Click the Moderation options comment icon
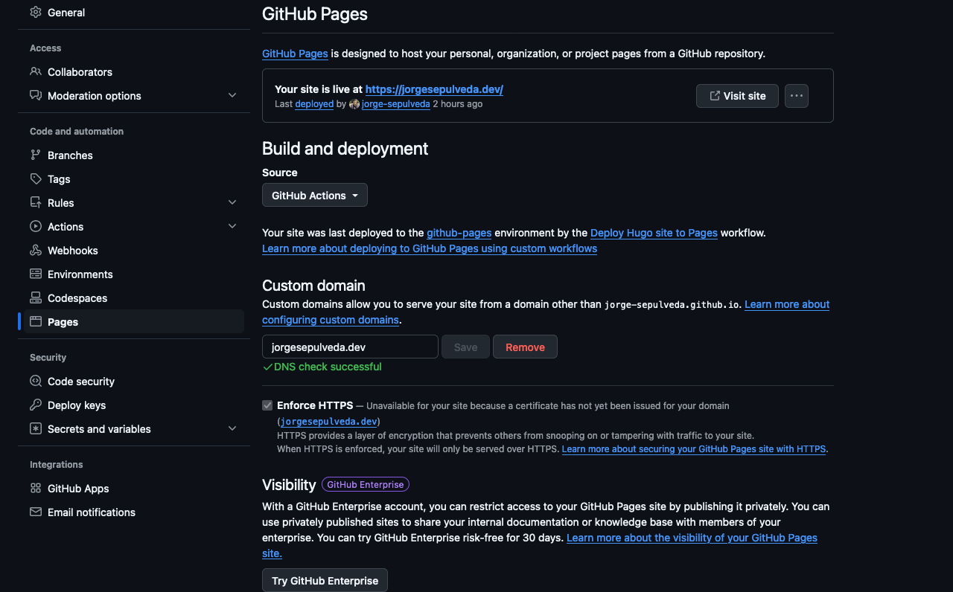 point(36,96)
